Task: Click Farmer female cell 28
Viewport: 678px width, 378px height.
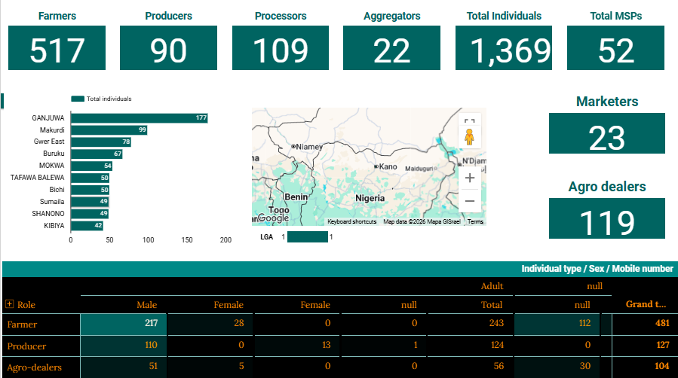Action: coord(210,325)
